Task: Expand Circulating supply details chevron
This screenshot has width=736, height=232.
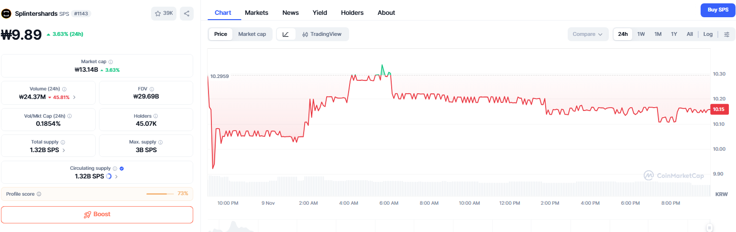Action: [116, 176]
